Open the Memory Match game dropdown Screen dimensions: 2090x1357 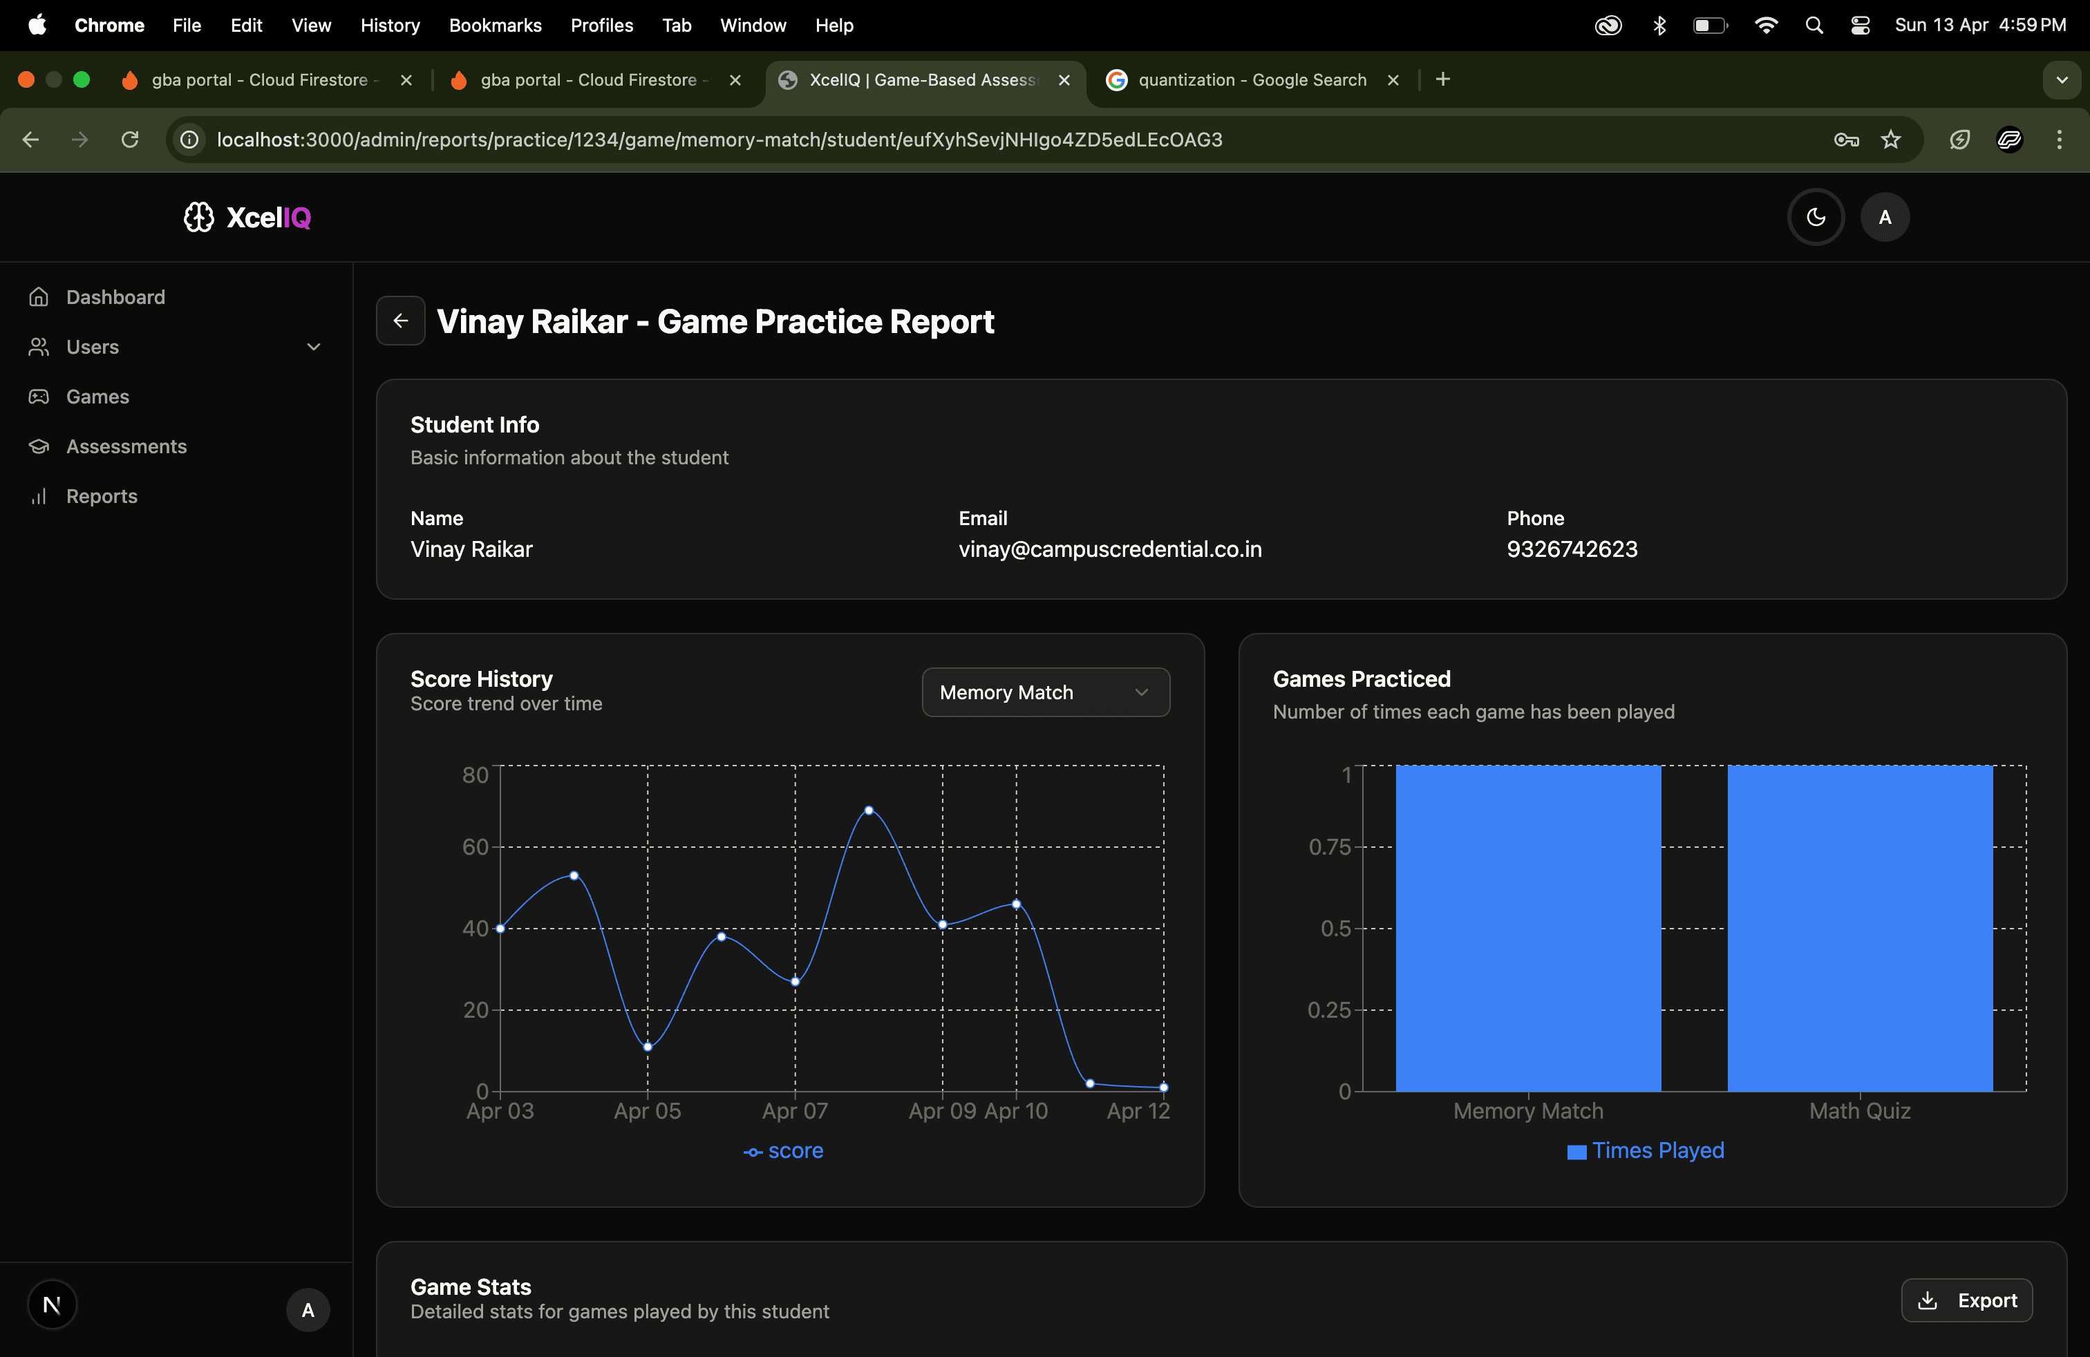[1045, 692]
